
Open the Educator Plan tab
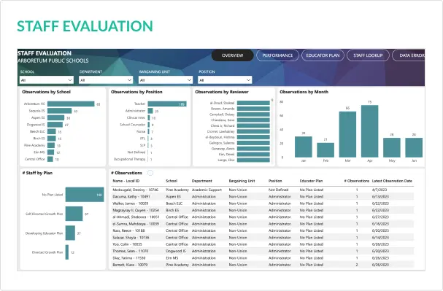(323, 55)
